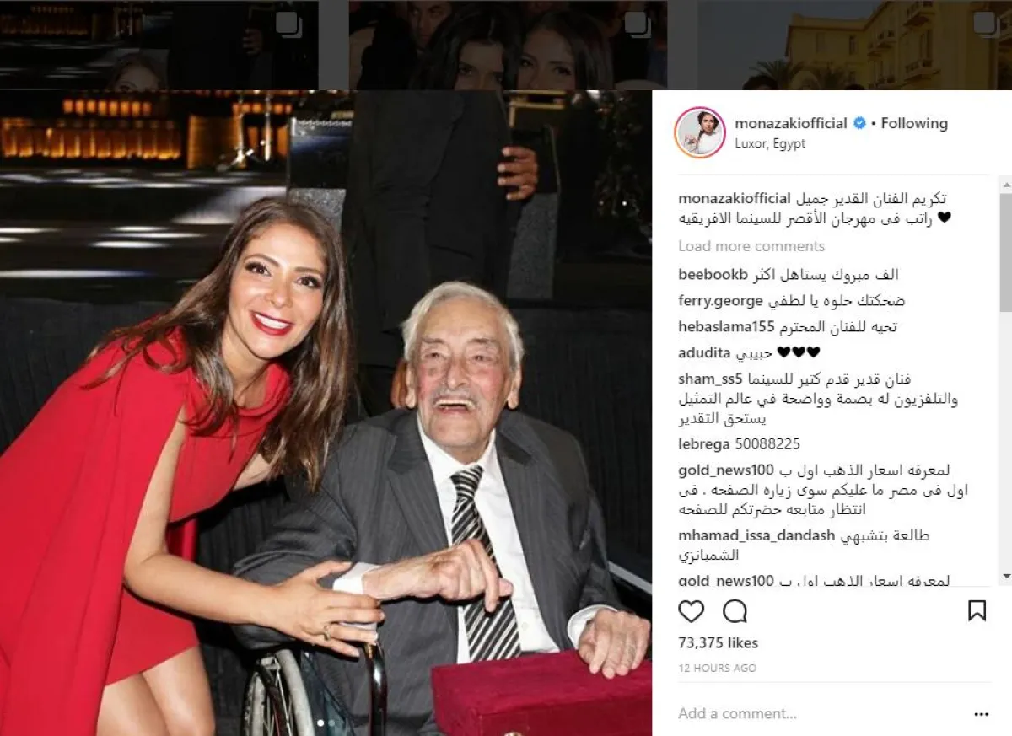The width and height of the screenshot is (1012, 736).
Task: Like the post with the heart icon
Action: (691, 611)
